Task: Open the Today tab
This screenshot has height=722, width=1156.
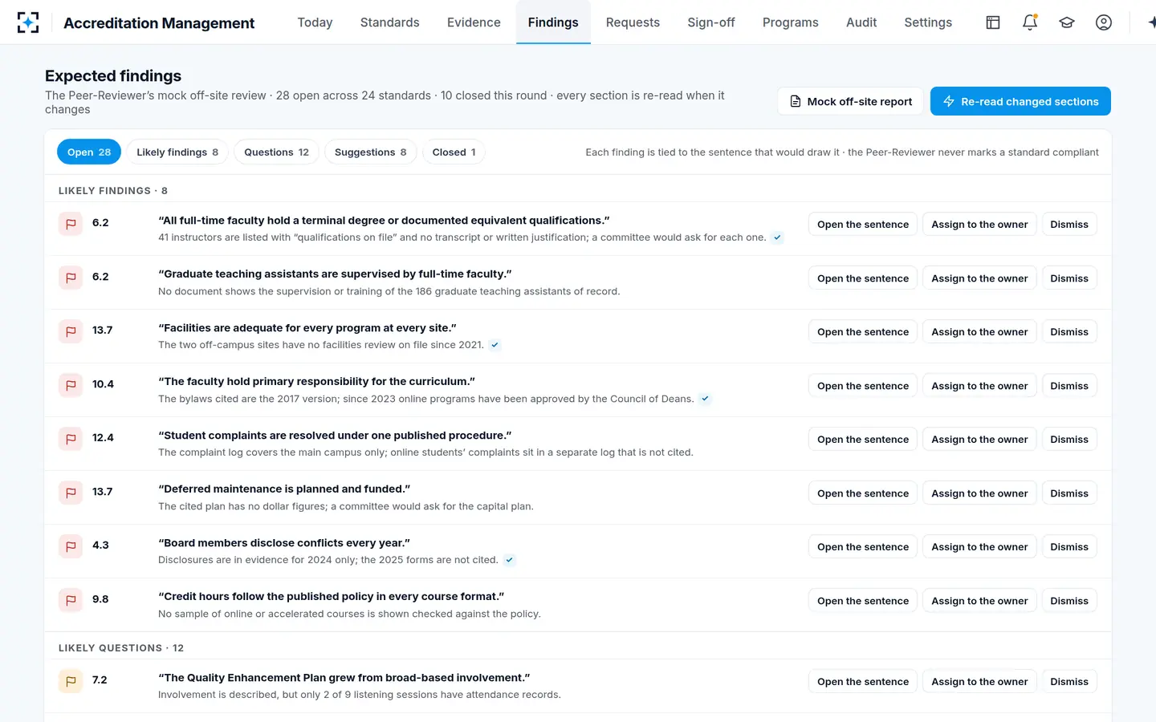Action: (315, 22)
